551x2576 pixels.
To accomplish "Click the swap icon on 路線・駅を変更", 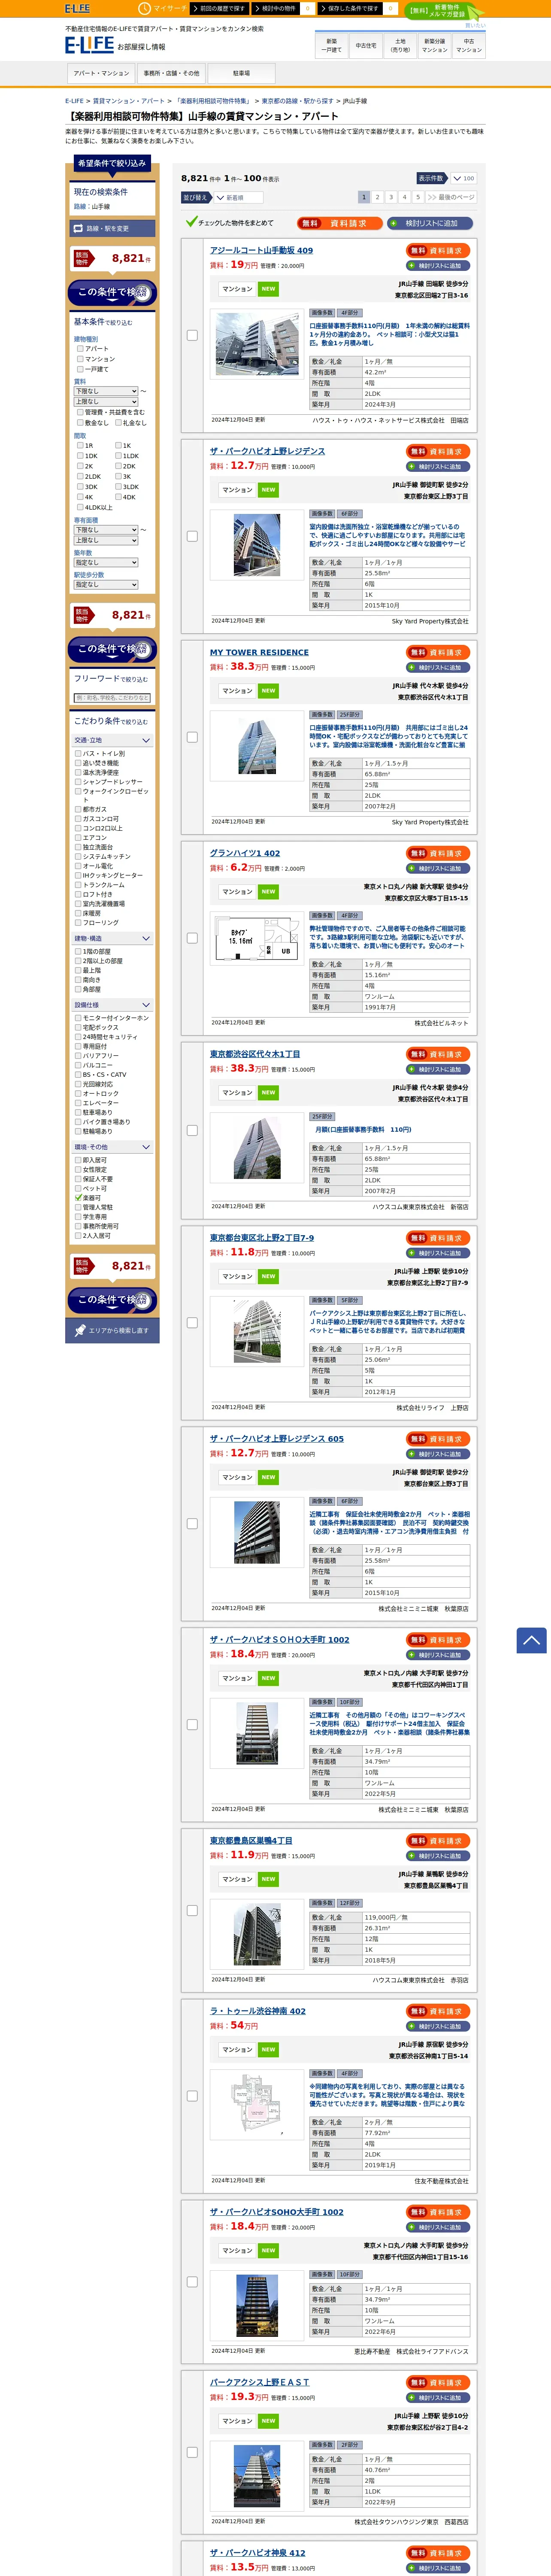I will point(78,228).
